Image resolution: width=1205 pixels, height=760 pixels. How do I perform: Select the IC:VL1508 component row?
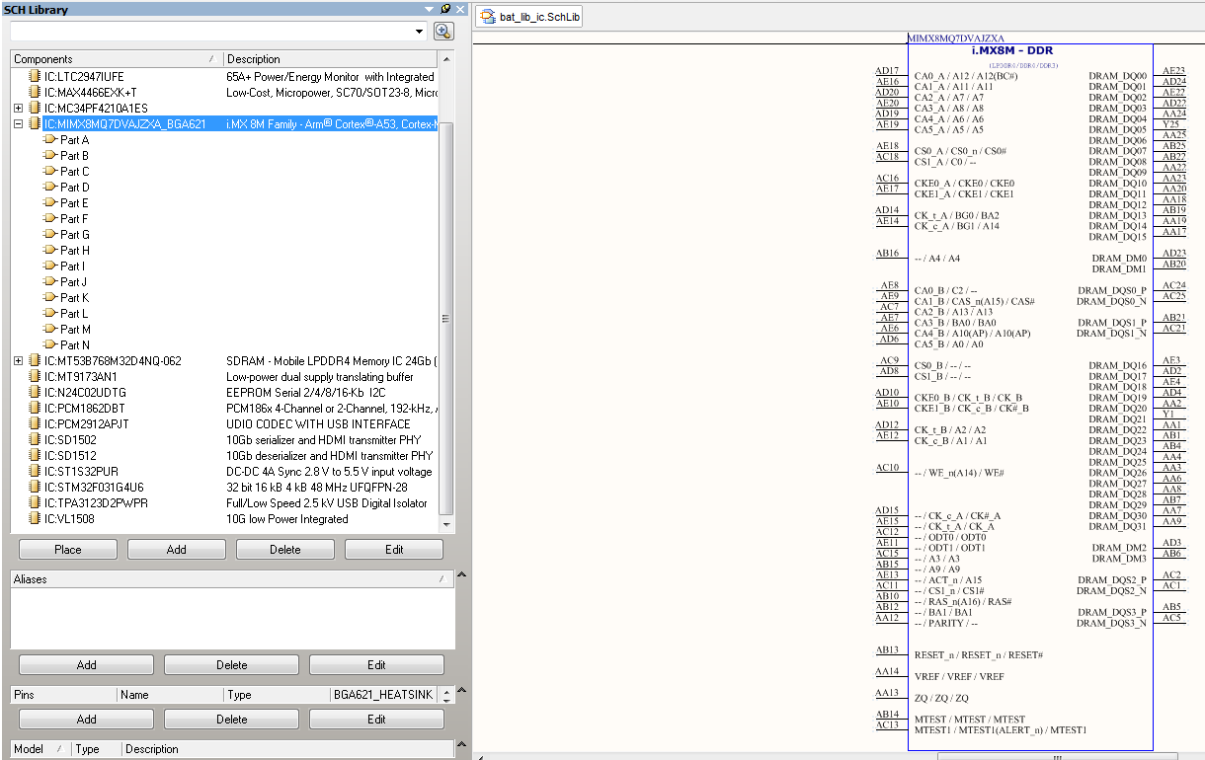pyautogui.click(x=224, y=519)
